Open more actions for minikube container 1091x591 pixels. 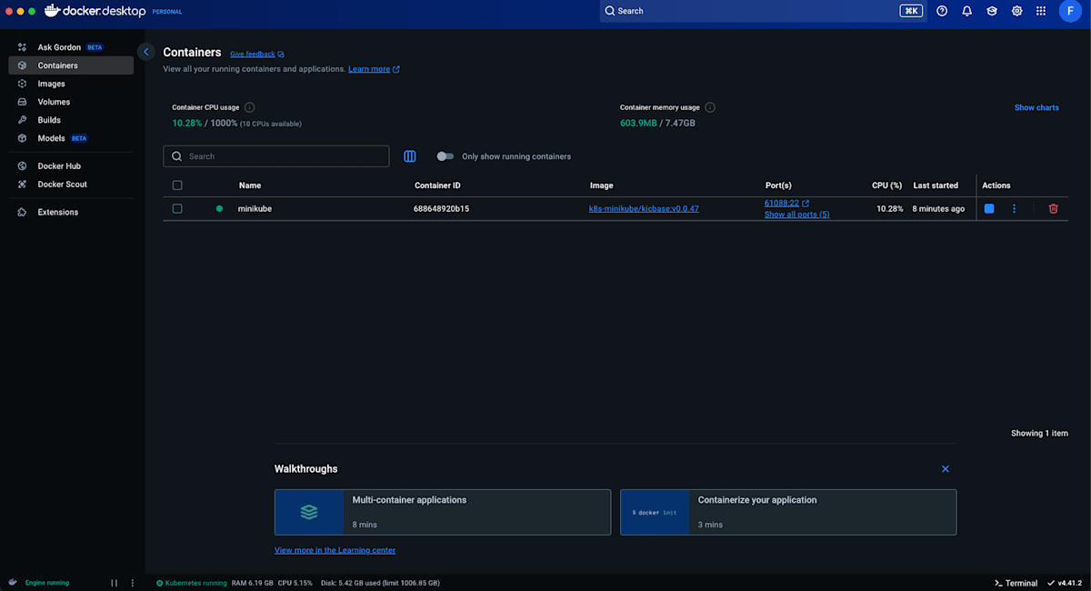[1014, 208]
